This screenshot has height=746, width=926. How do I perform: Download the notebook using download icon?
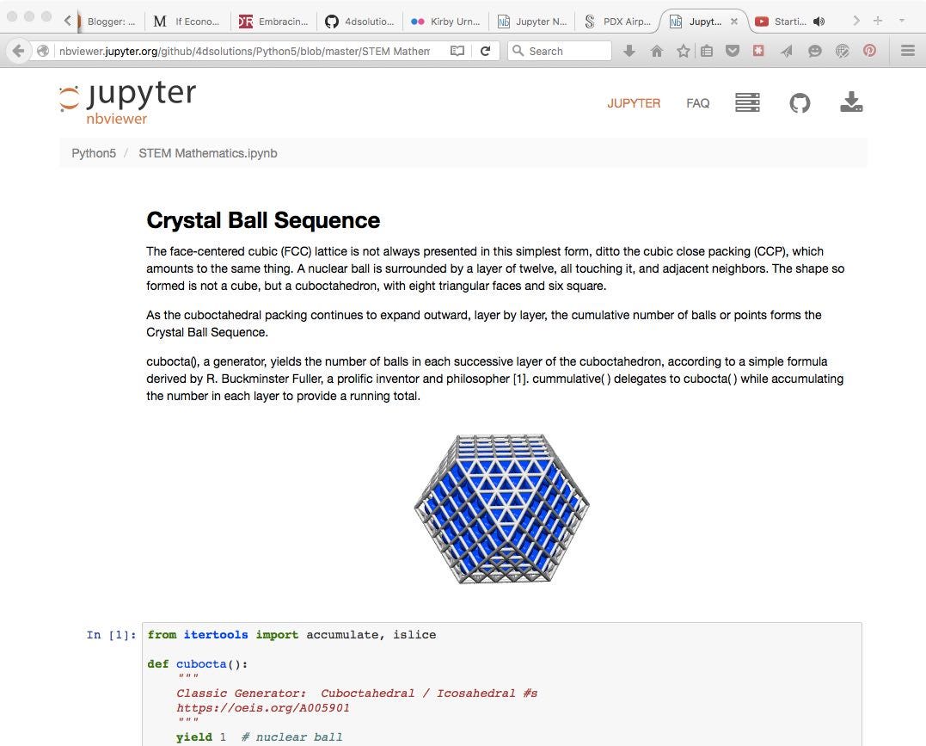pyautogui.click(x=851, y=102)
